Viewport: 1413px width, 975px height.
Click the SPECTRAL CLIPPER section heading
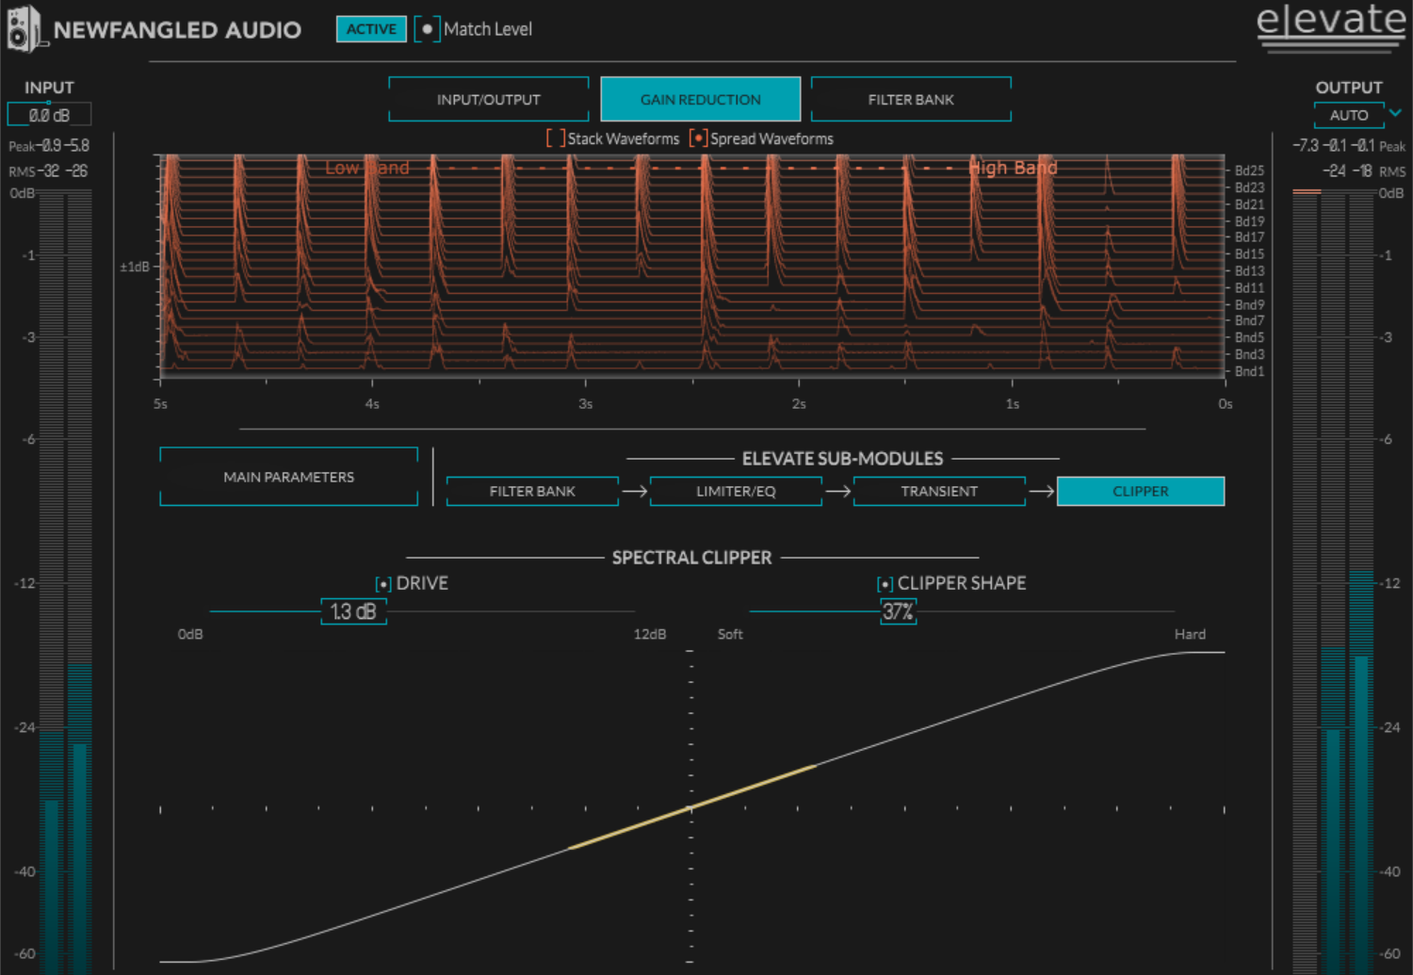coord(691,558)
